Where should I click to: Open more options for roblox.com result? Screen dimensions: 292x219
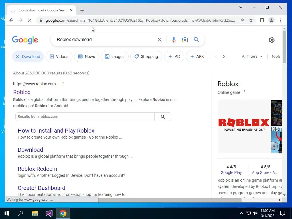(x=63, y=84)
